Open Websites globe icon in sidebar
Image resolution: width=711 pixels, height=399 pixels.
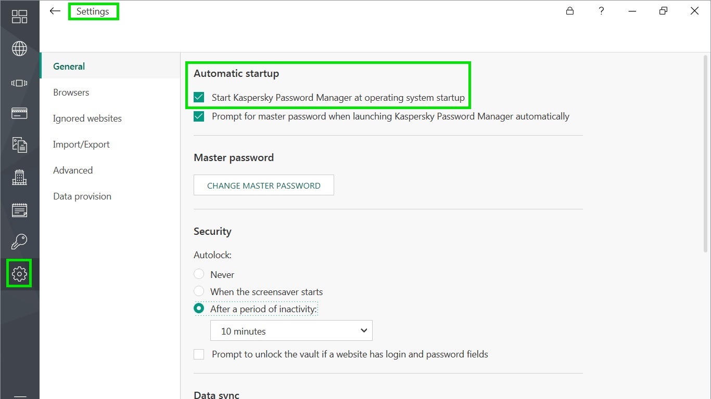point(19,49)
